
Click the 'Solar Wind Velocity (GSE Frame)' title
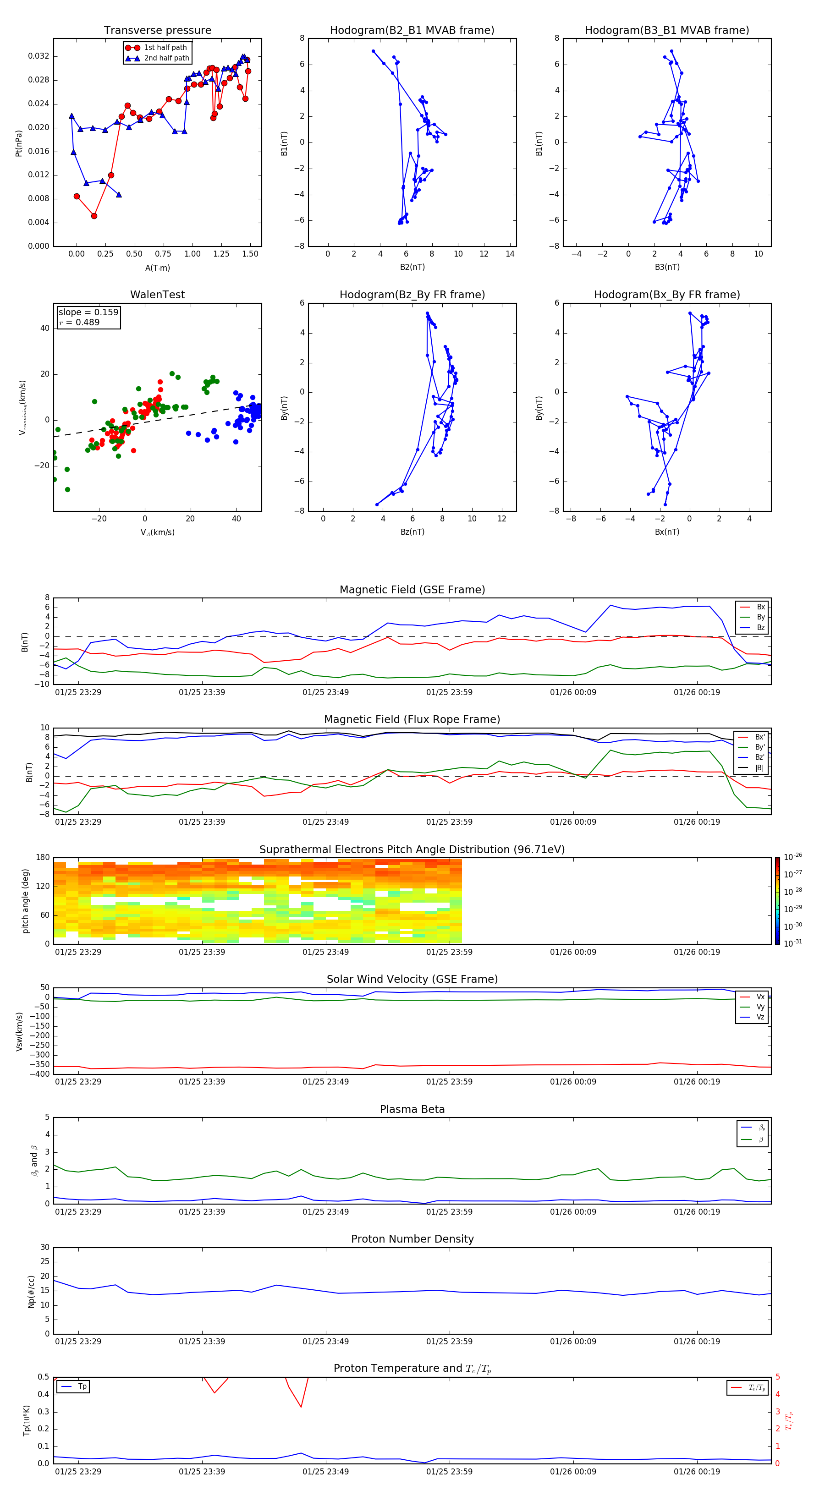pos(412,979)
